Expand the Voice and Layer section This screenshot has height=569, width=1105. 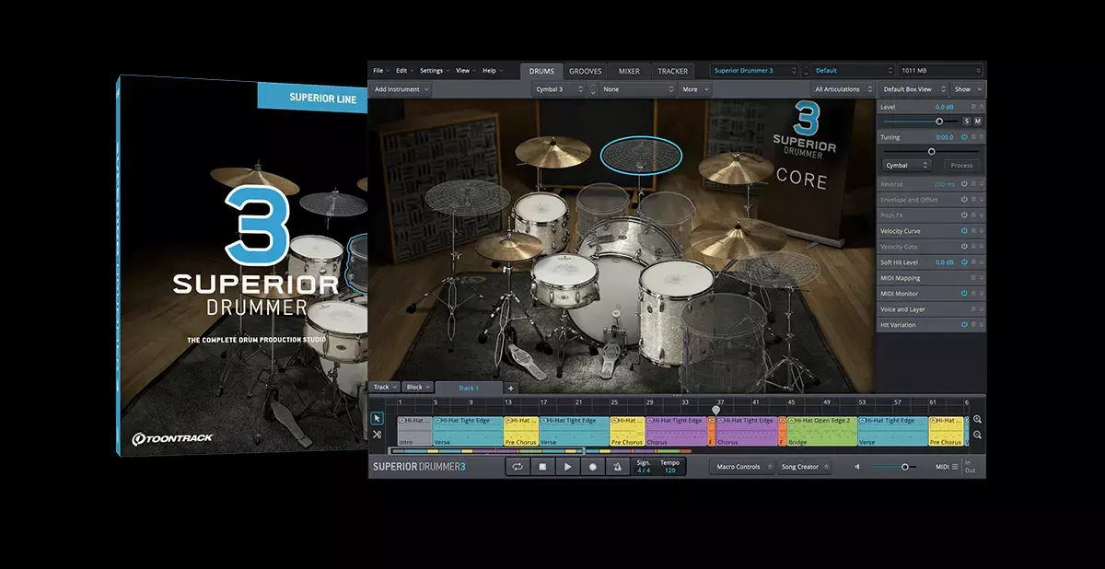[x=982, y=309]
